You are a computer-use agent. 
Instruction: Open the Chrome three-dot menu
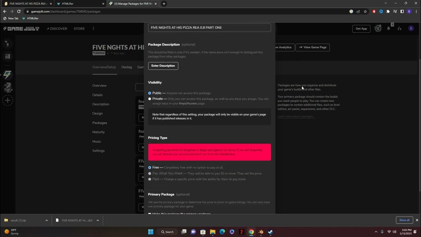pos(416,11)
